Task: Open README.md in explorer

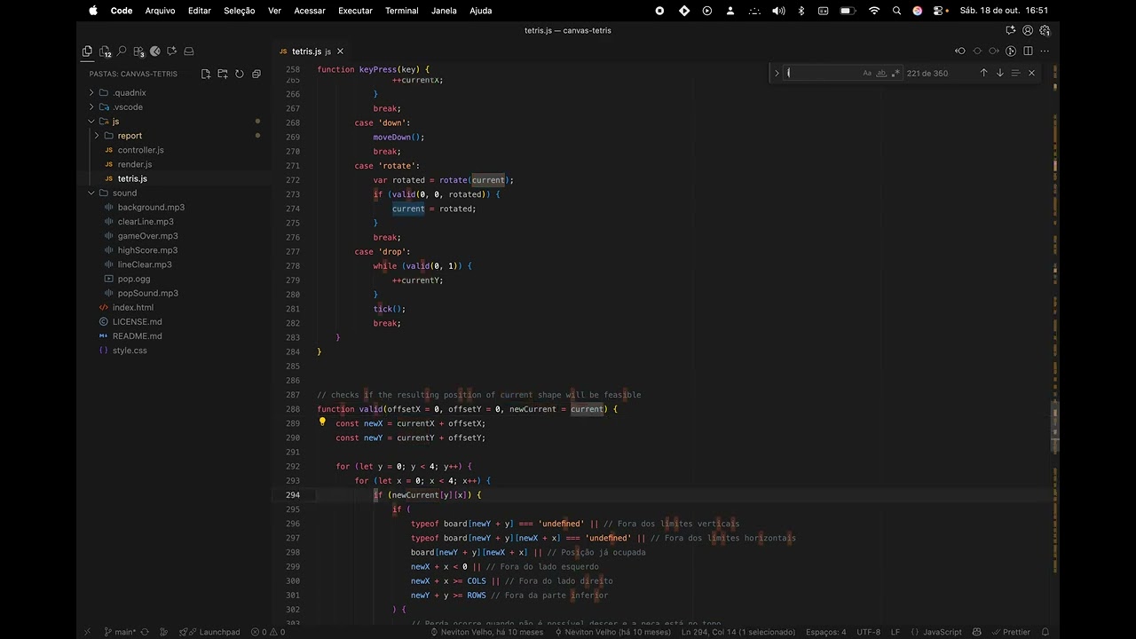Action: click(x=137, y=335)
